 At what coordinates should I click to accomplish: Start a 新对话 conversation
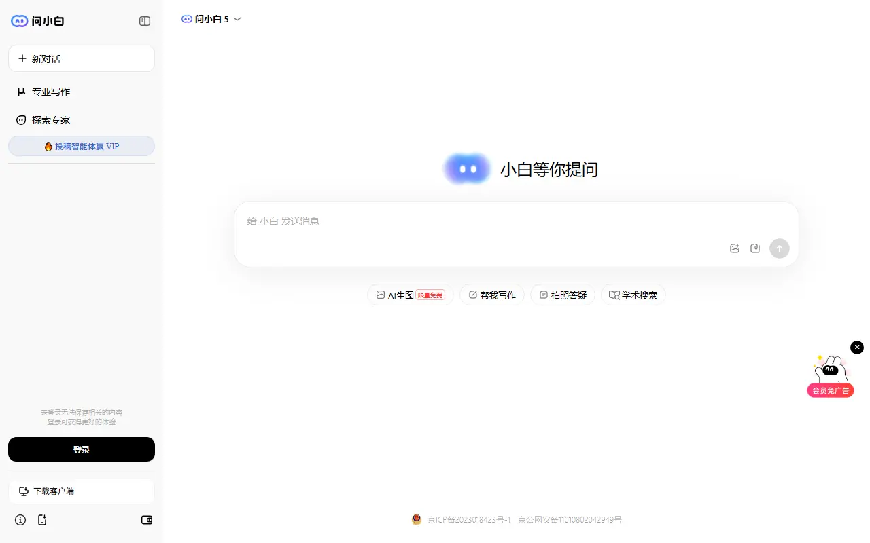81,58
